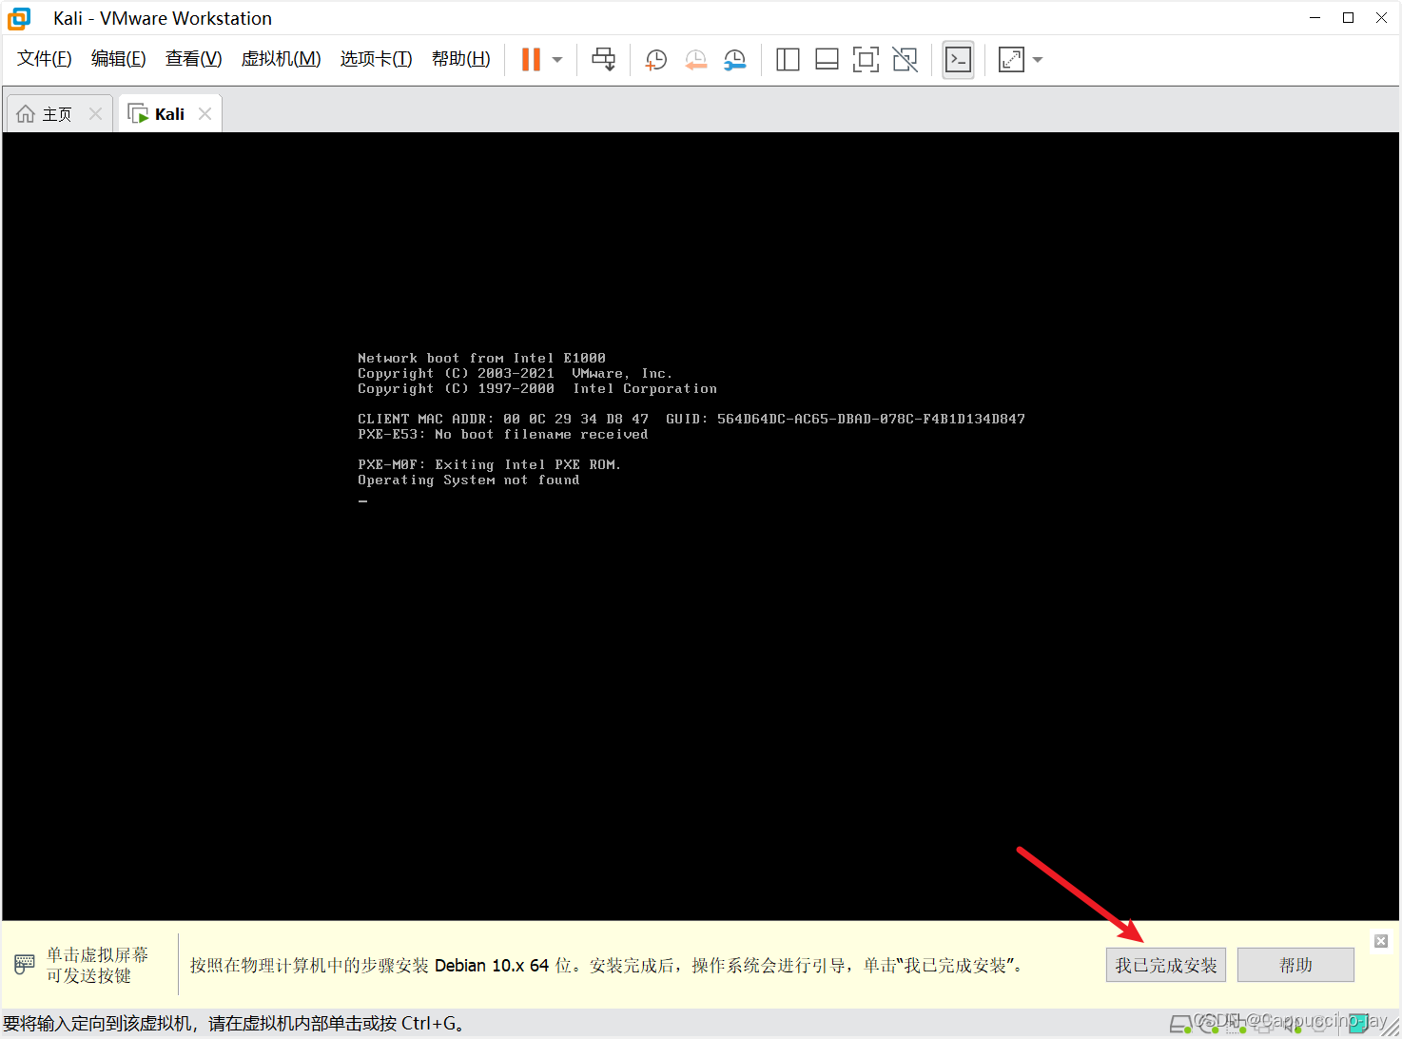Click 我已完成安装 button

(x=1166, y=965)
